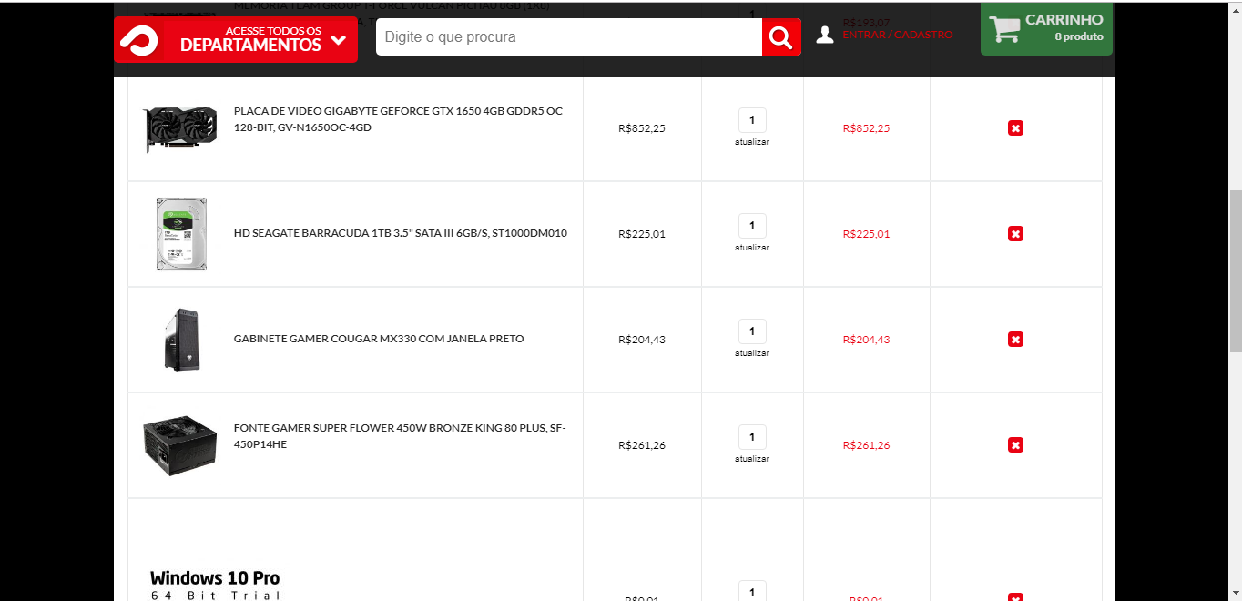This screenshot has height=601, width=1242.
Task: Click the quantity field of Super Flower PSU
Action: [x=752, y=437]
